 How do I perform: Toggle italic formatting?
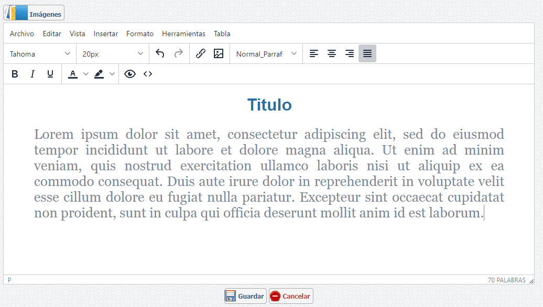(32, 73)
